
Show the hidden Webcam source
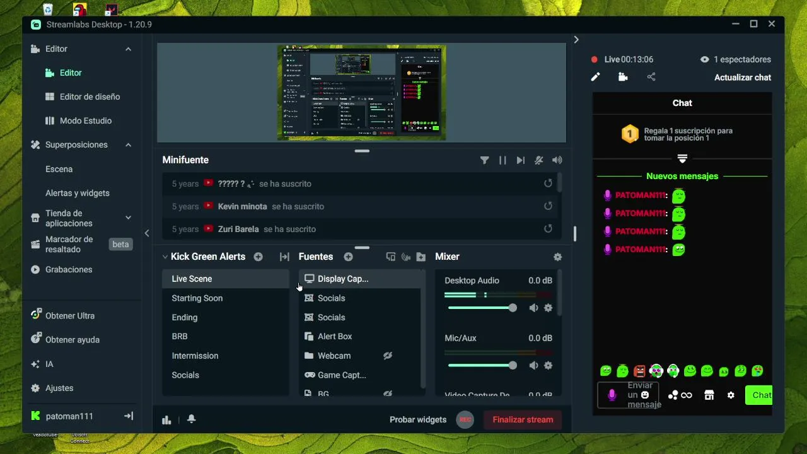tap(388, 356)
